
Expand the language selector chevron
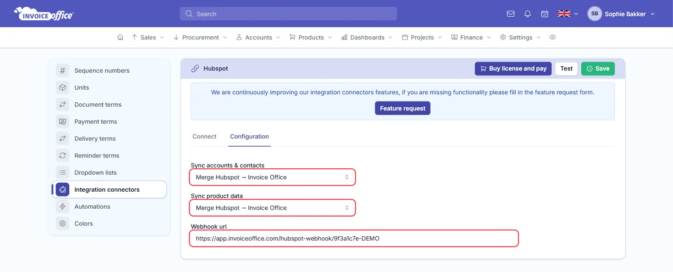pyautogui.click(x=576, y=14)
